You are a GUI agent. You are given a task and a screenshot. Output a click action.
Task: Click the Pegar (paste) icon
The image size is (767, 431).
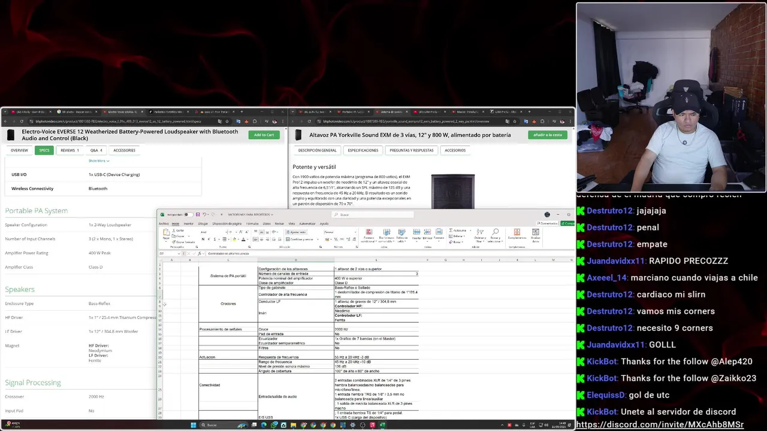[166, 232]
